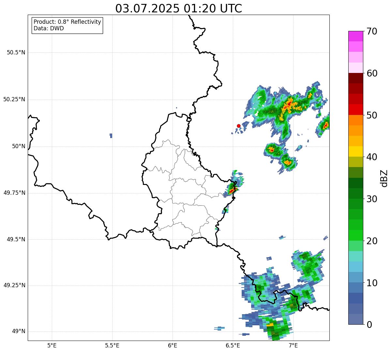Click the 49.5°N latitude label

(16, 239)
